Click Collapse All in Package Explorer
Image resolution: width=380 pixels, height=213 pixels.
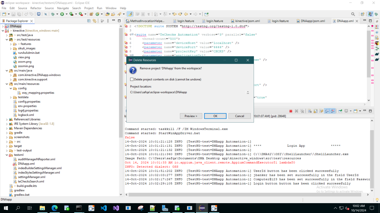(89, 21)
